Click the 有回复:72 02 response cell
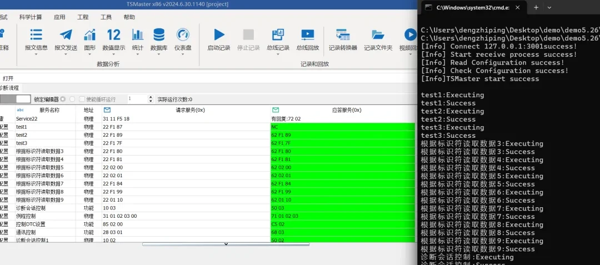The width and height of the screenshot is (600, 265). click(342, 119)
